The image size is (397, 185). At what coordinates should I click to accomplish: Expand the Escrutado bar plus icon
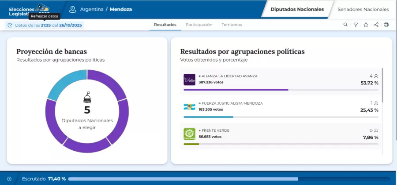(9, 179)
